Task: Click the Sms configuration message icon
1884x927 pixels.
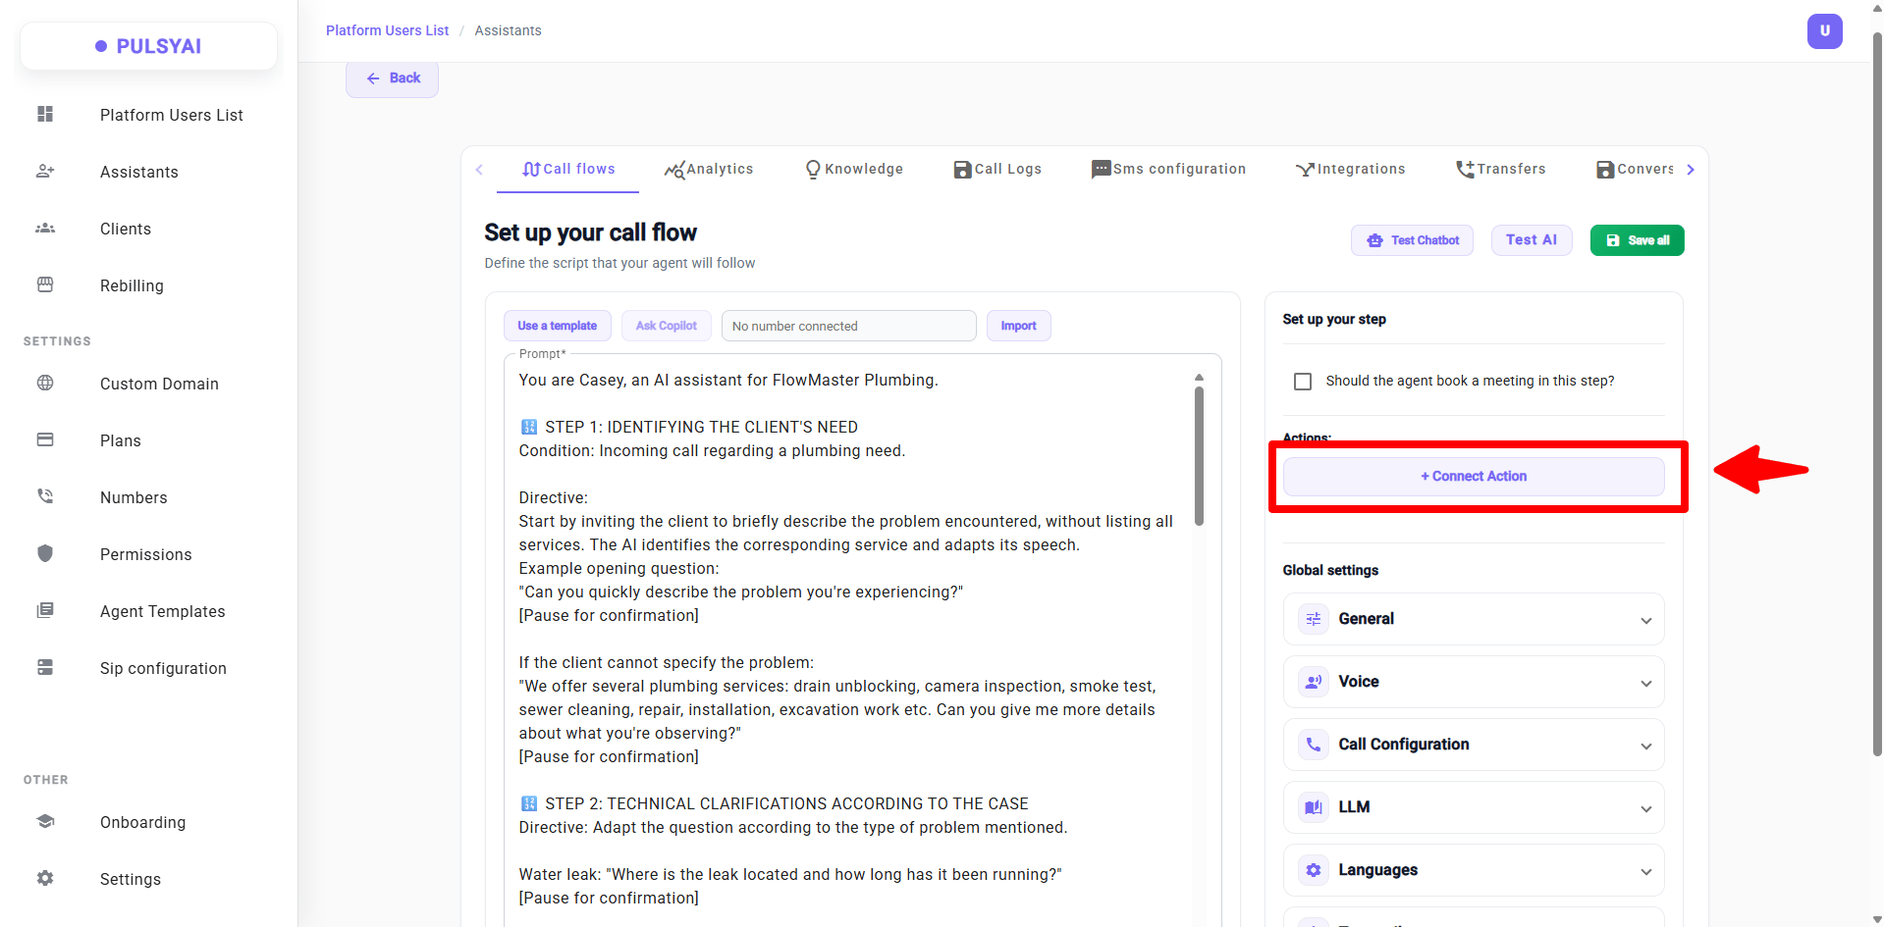Action: pyautogui.click(x=1102, y=170)
